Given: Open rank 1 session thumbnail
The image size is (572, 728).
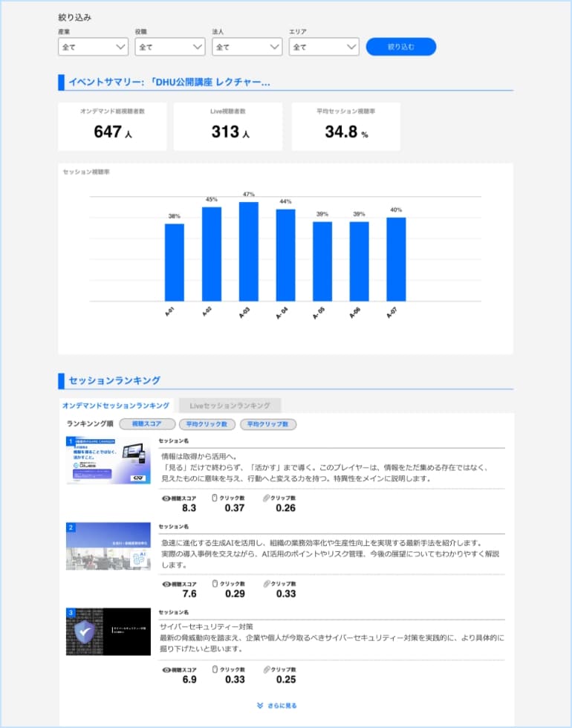Looking at the screenshot, I should point(108,460).
